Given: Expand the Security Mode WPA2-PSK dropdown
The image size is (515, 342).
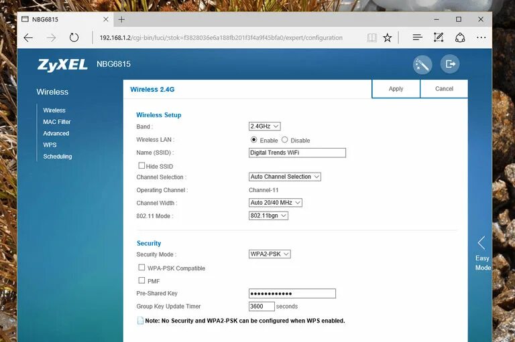Looking at the screenshot, I should (270, 254).
